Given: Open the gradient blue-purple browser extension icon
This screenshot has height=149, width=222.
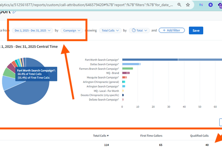Looking at the screenshot, I should (201, 5).
